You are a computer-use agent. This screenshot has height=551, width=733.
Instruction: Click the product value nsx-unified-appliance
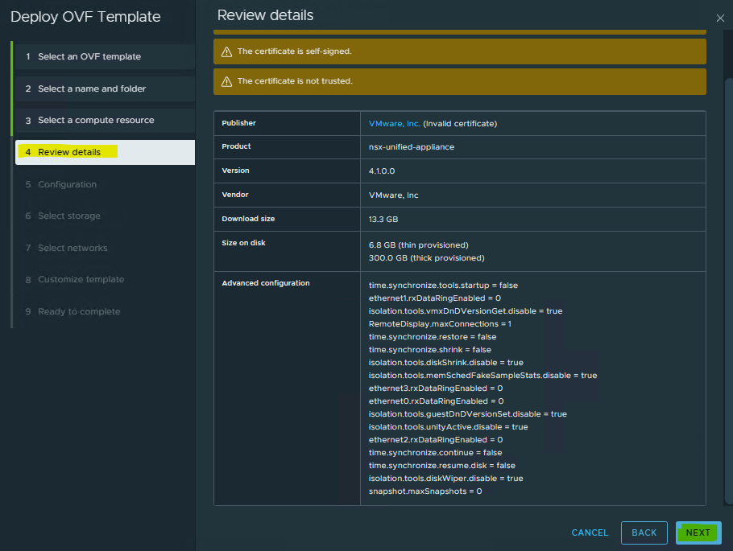(x=412, y=147)
